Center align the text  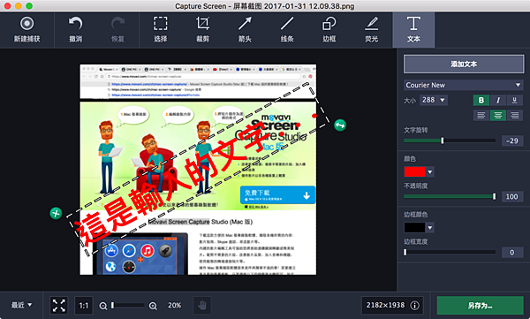click(x=498, y=116)
